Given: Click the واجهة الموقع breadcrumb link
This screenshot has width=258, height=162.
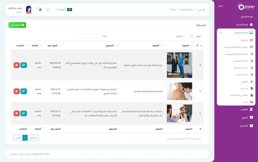Looking at the screenshot, I should [187, 10].
